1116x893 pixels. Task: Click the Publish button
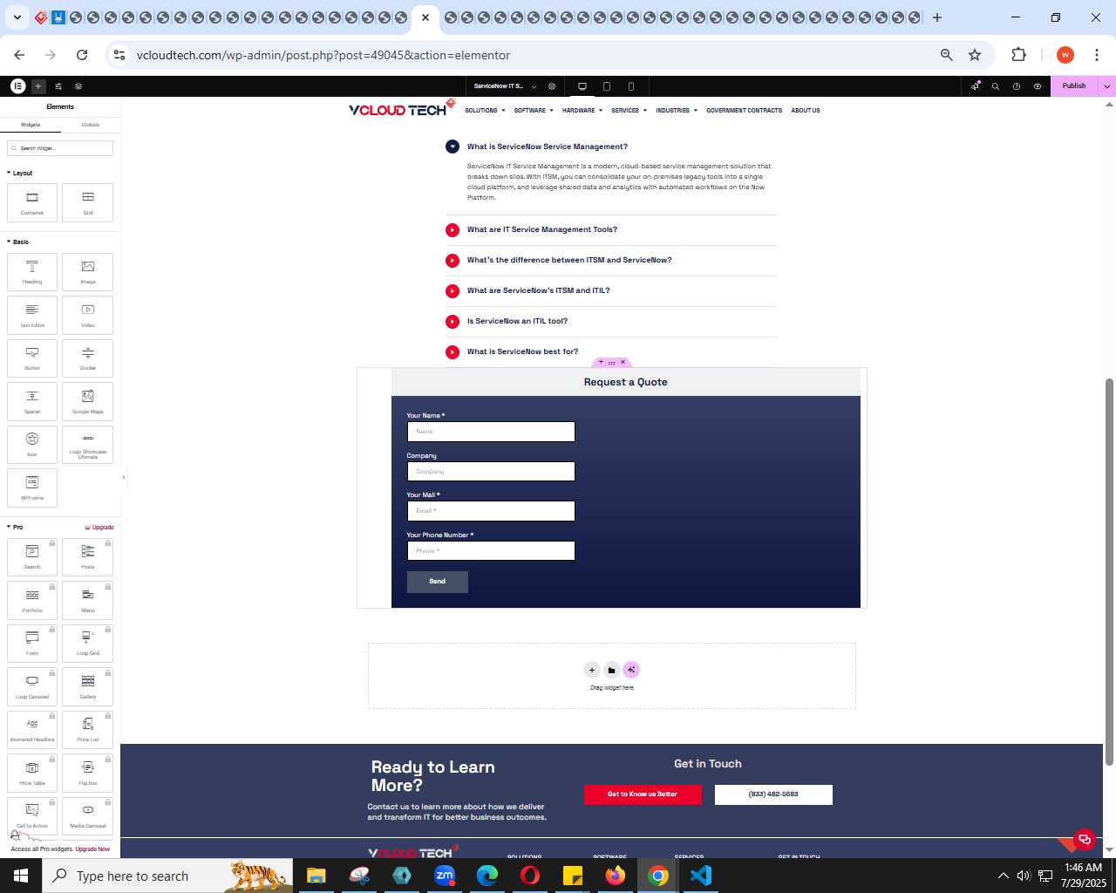pyautogui.click(x=1074, y=86)
